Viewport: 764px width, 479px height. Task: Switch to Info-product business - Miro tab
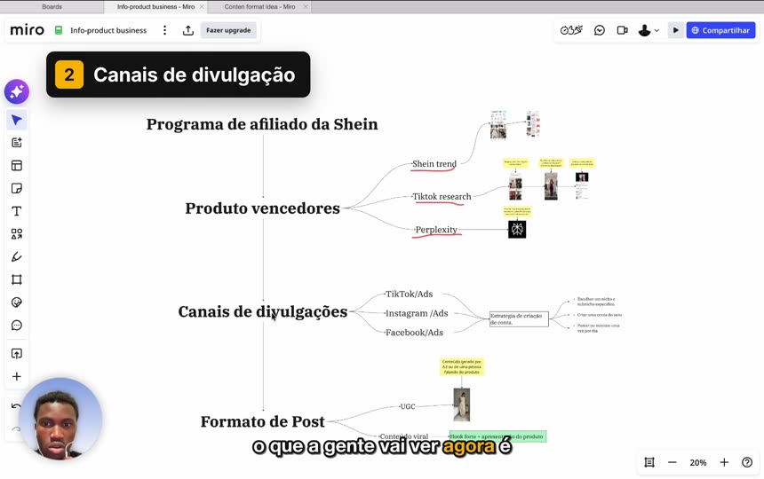coord(155,7)
